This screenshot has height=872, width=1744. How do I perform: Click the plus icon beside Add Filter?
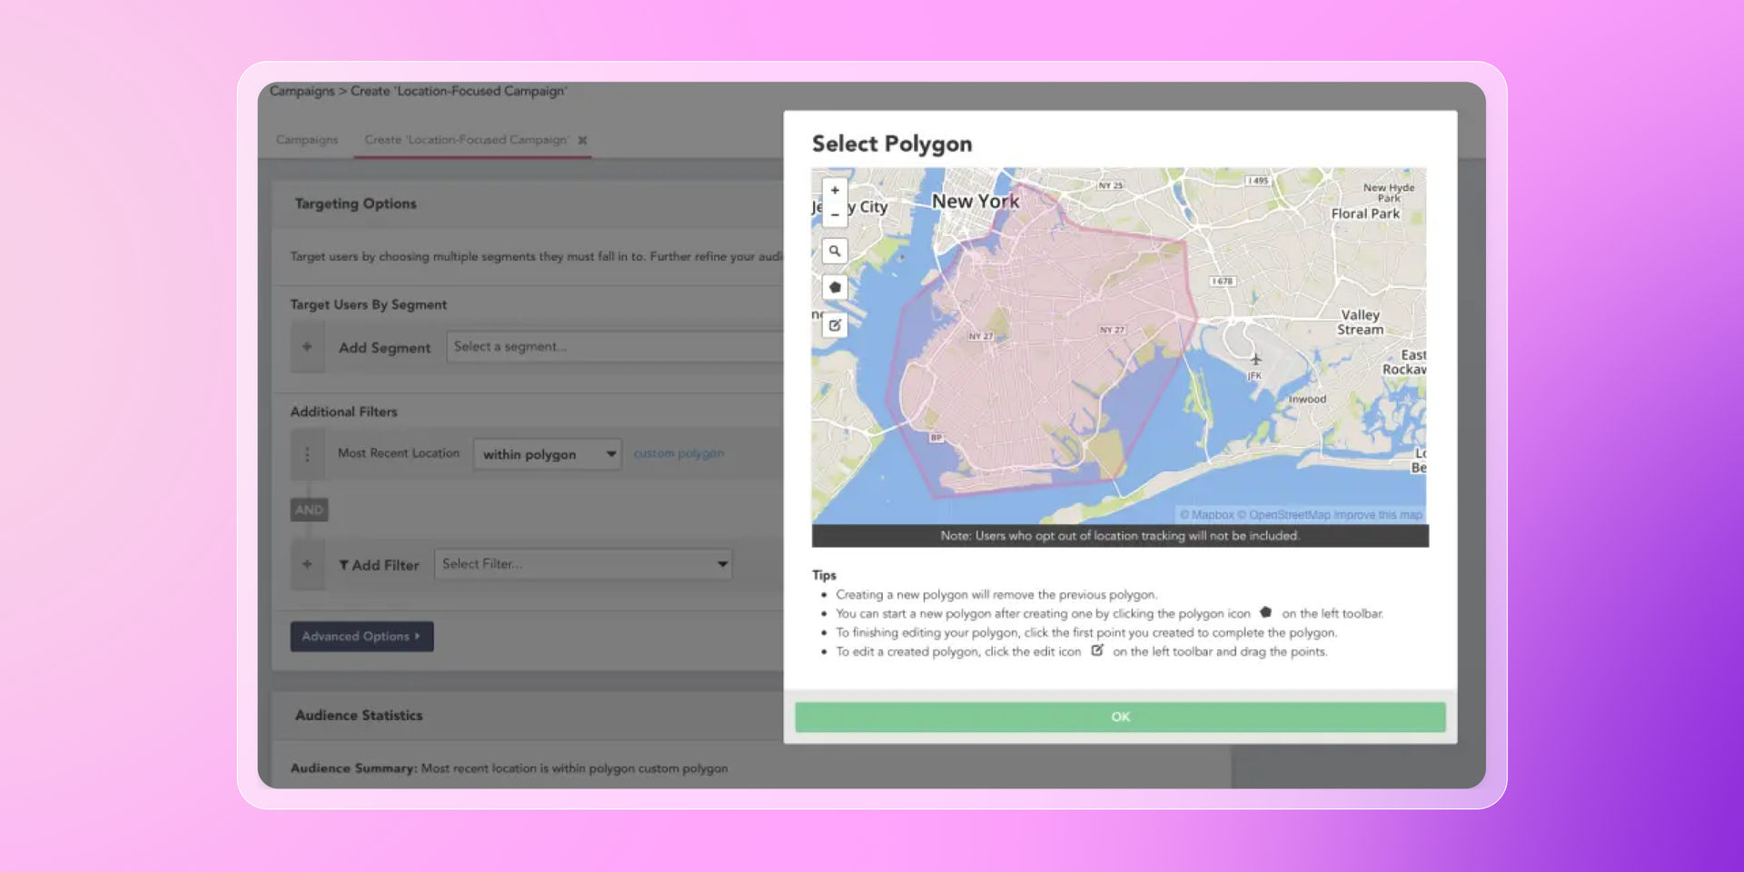[x=307, y=564]
